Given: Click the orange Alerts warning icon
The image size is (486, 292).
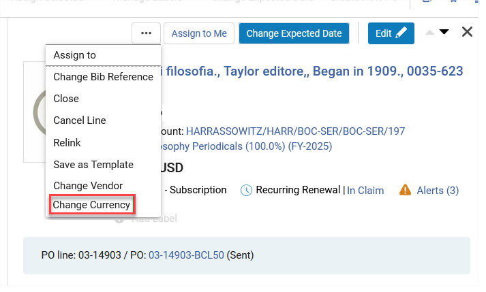Looking at the screenshot, I should pyautogui.click(x=405, y=190).
